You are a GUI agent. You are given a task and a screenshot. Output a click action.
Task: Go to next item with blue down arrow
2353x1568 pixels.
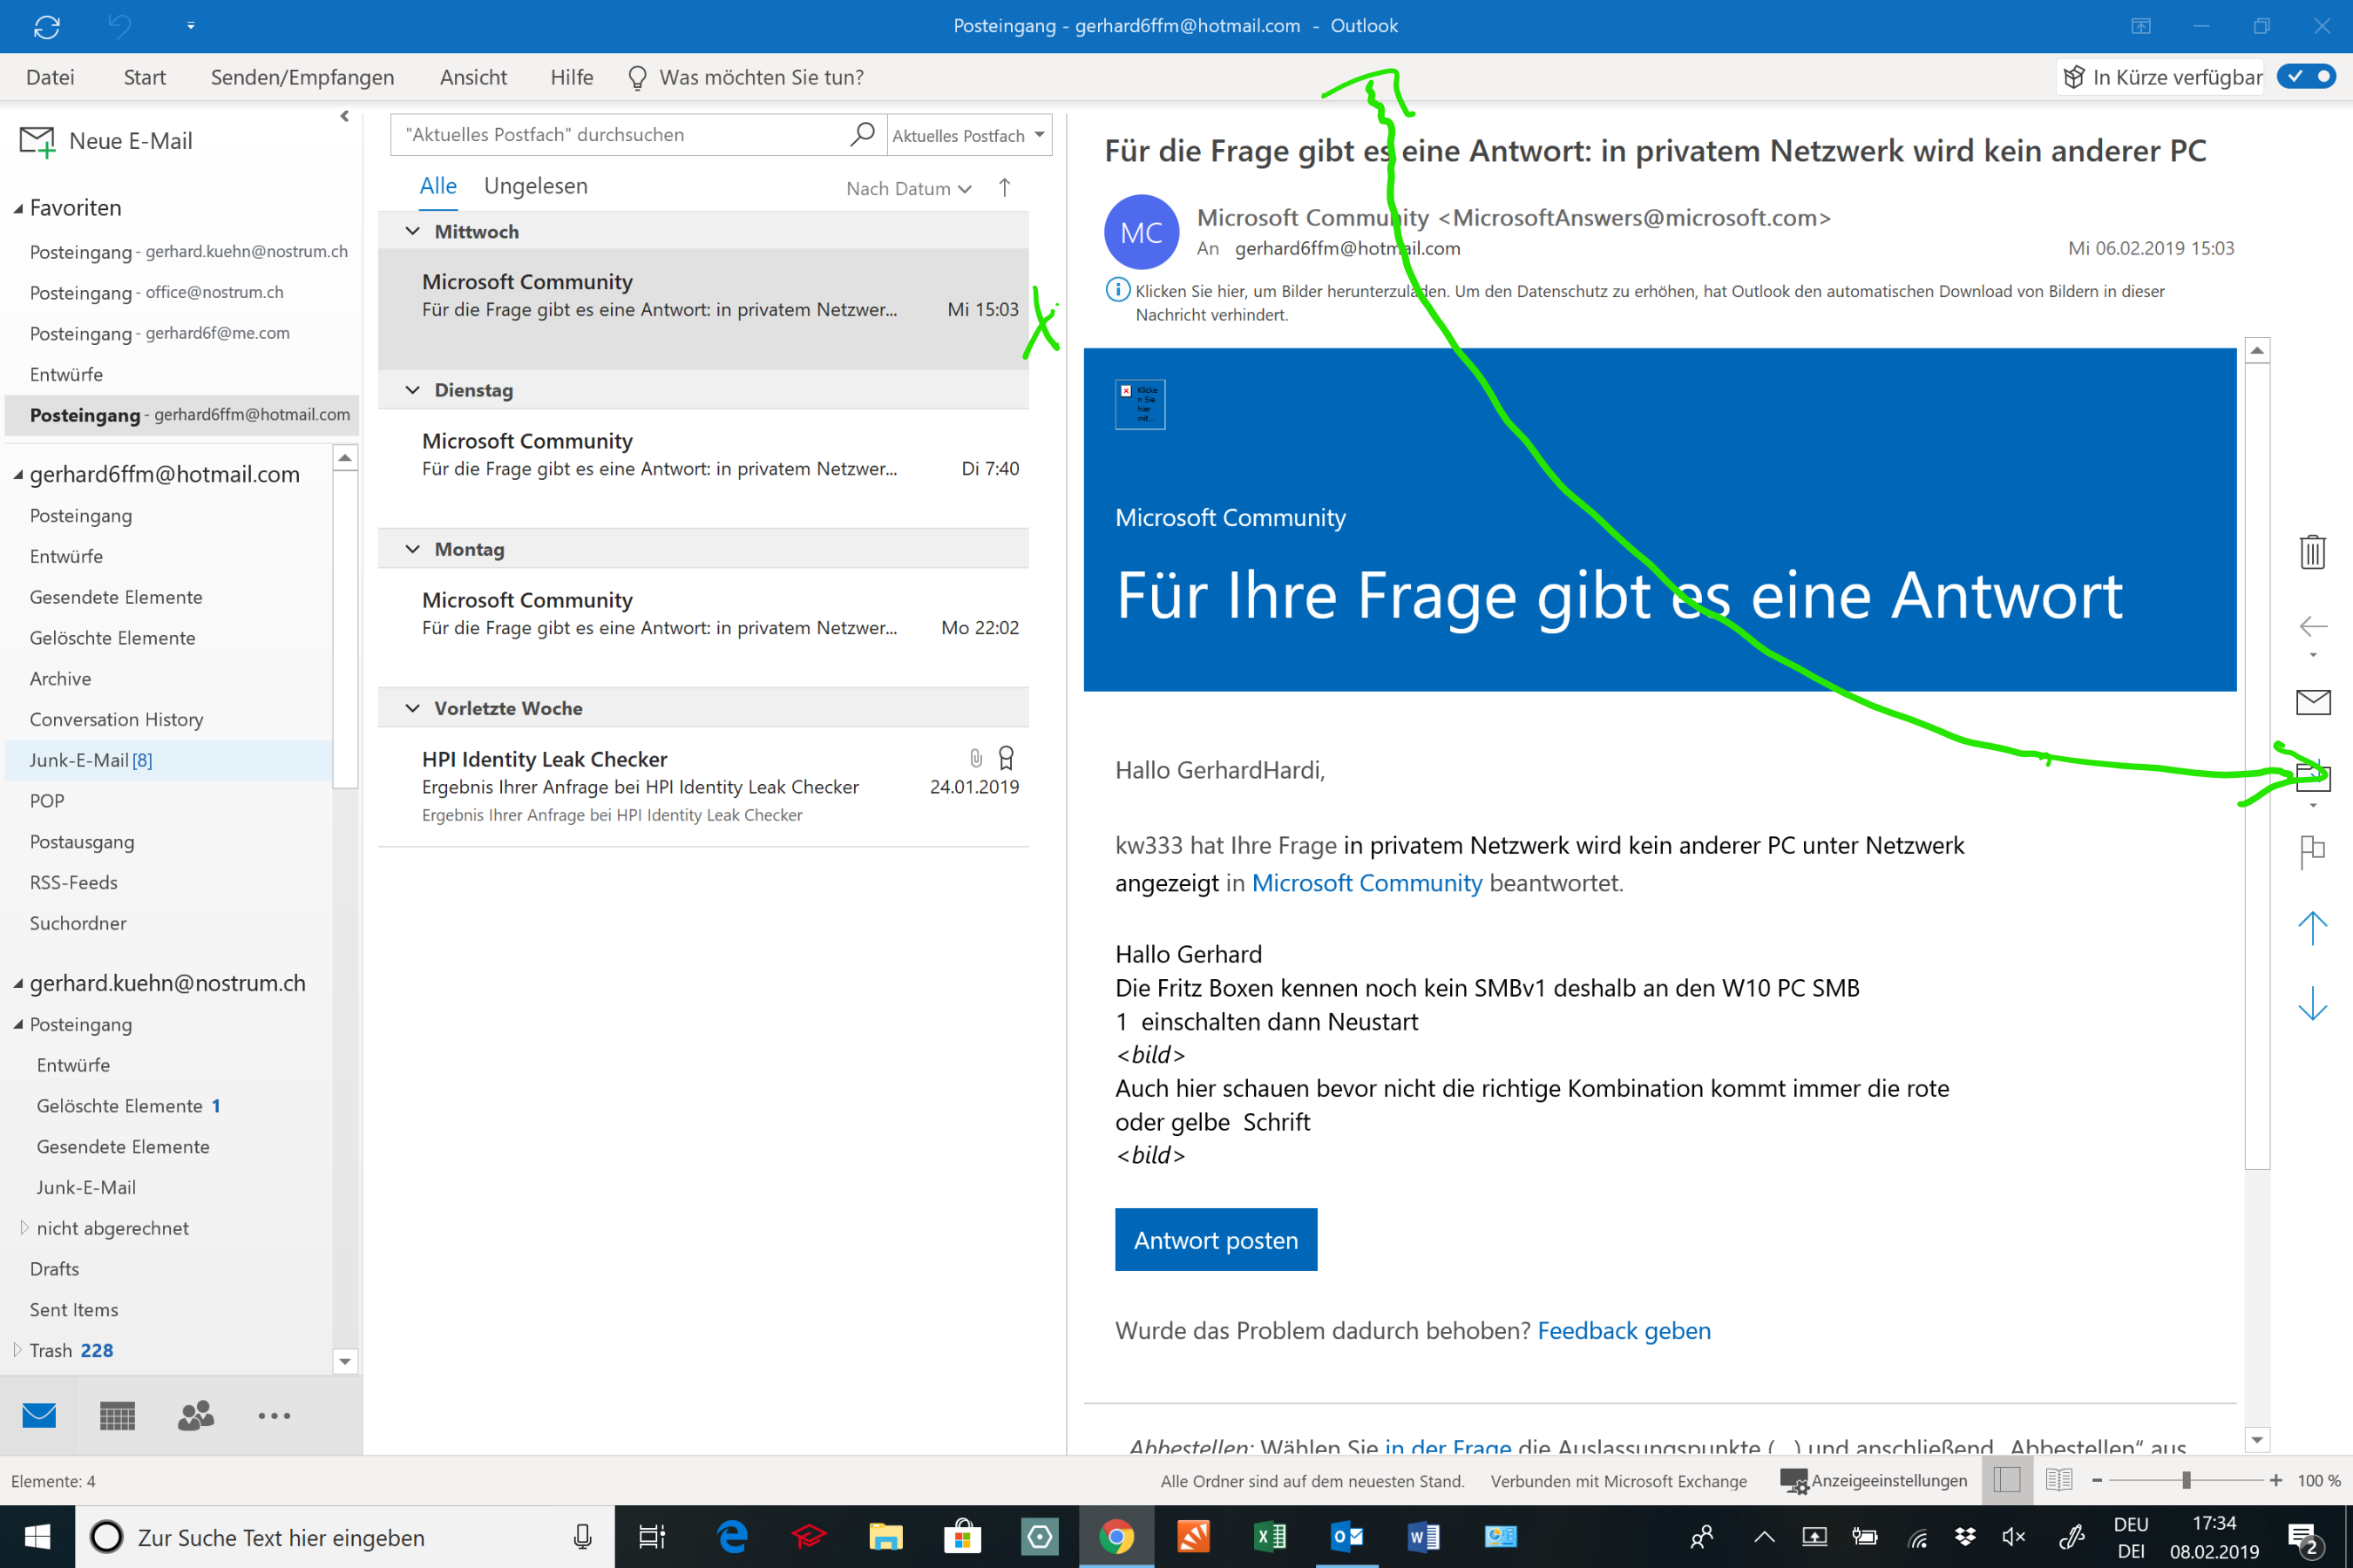point(2312,1003)
